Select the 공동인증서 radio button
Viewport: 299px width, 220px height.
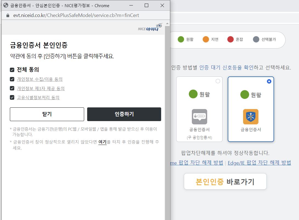218,81
